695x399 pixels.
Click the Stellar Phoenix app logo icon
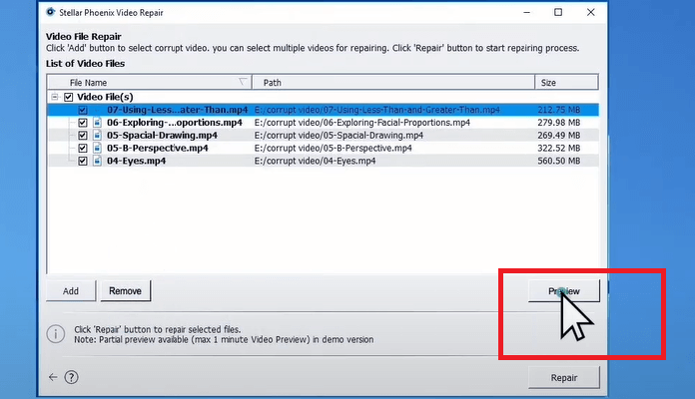coord(51,12)
